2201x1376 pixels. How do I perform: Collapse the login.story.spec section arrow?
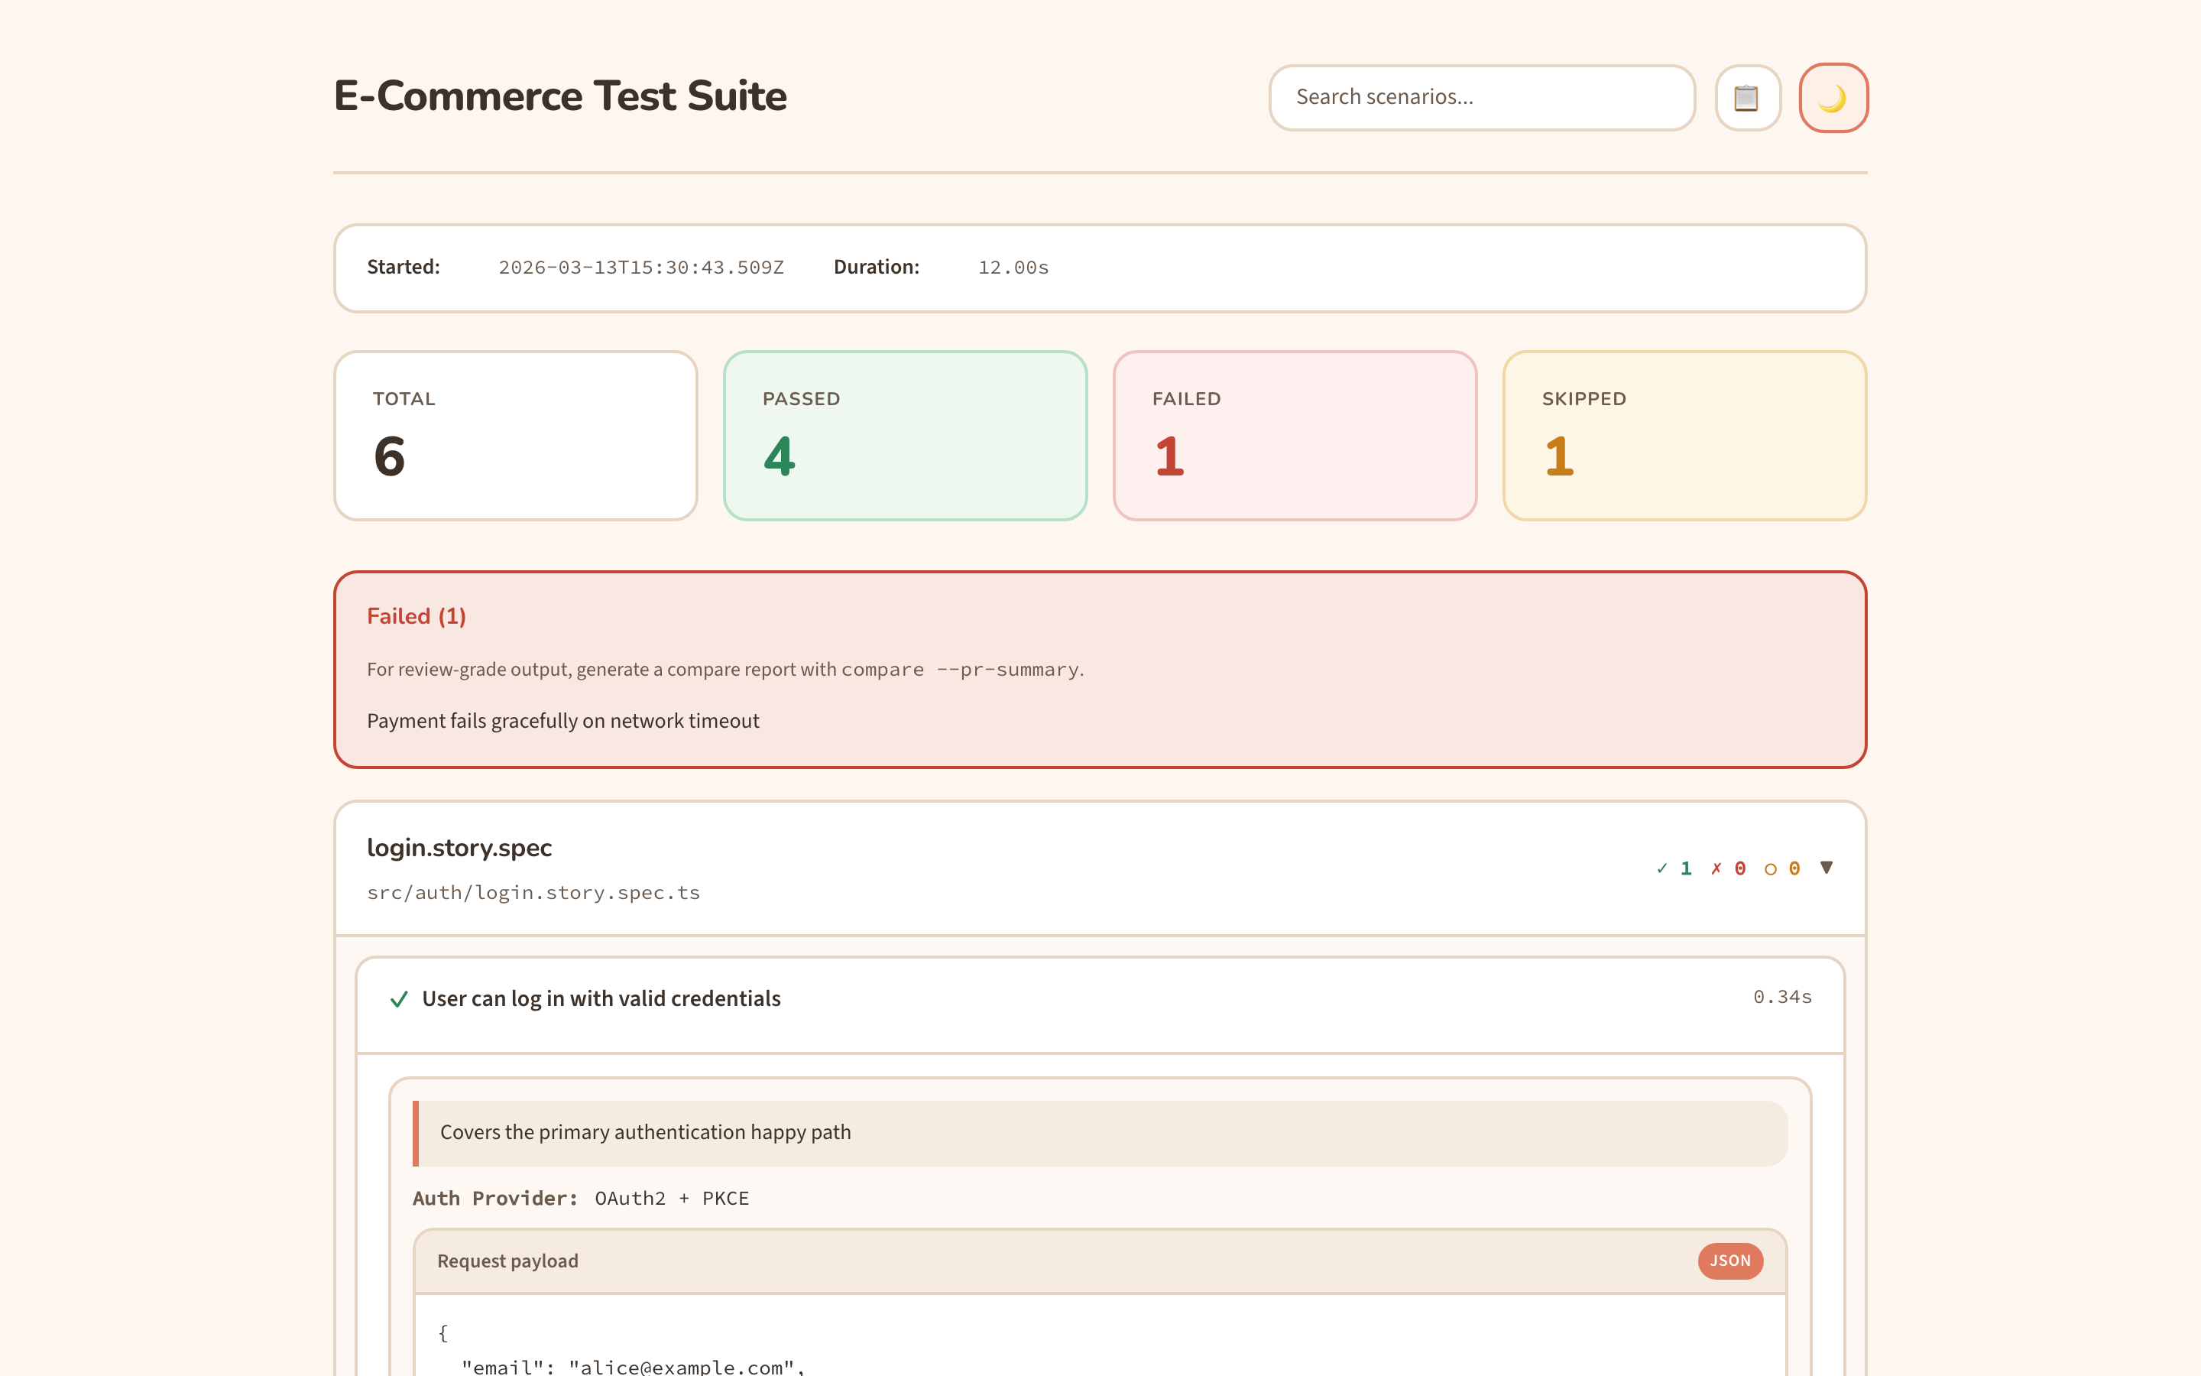coord(1825,868)
